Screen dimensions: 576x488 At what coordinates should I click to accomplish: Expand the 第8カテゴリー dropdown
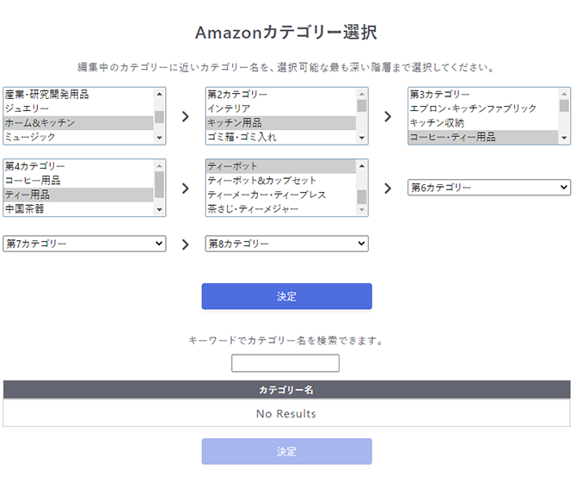coord(286,244)
